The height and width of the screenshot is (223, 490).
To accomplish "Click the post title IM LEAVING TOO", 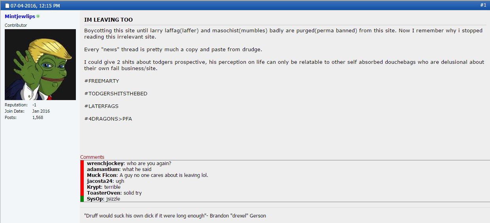I will pos(108,20).
